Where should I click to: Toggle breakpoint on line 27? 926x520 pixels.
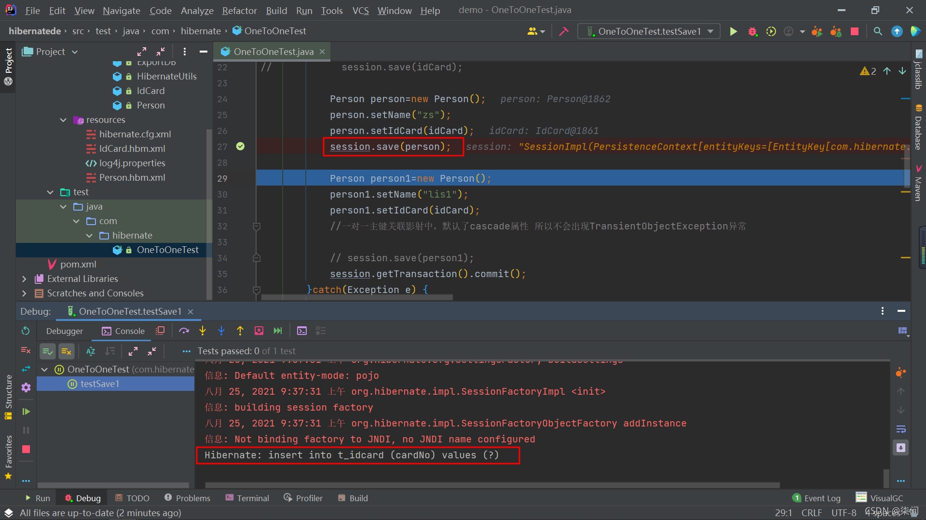tap(240, 147)
